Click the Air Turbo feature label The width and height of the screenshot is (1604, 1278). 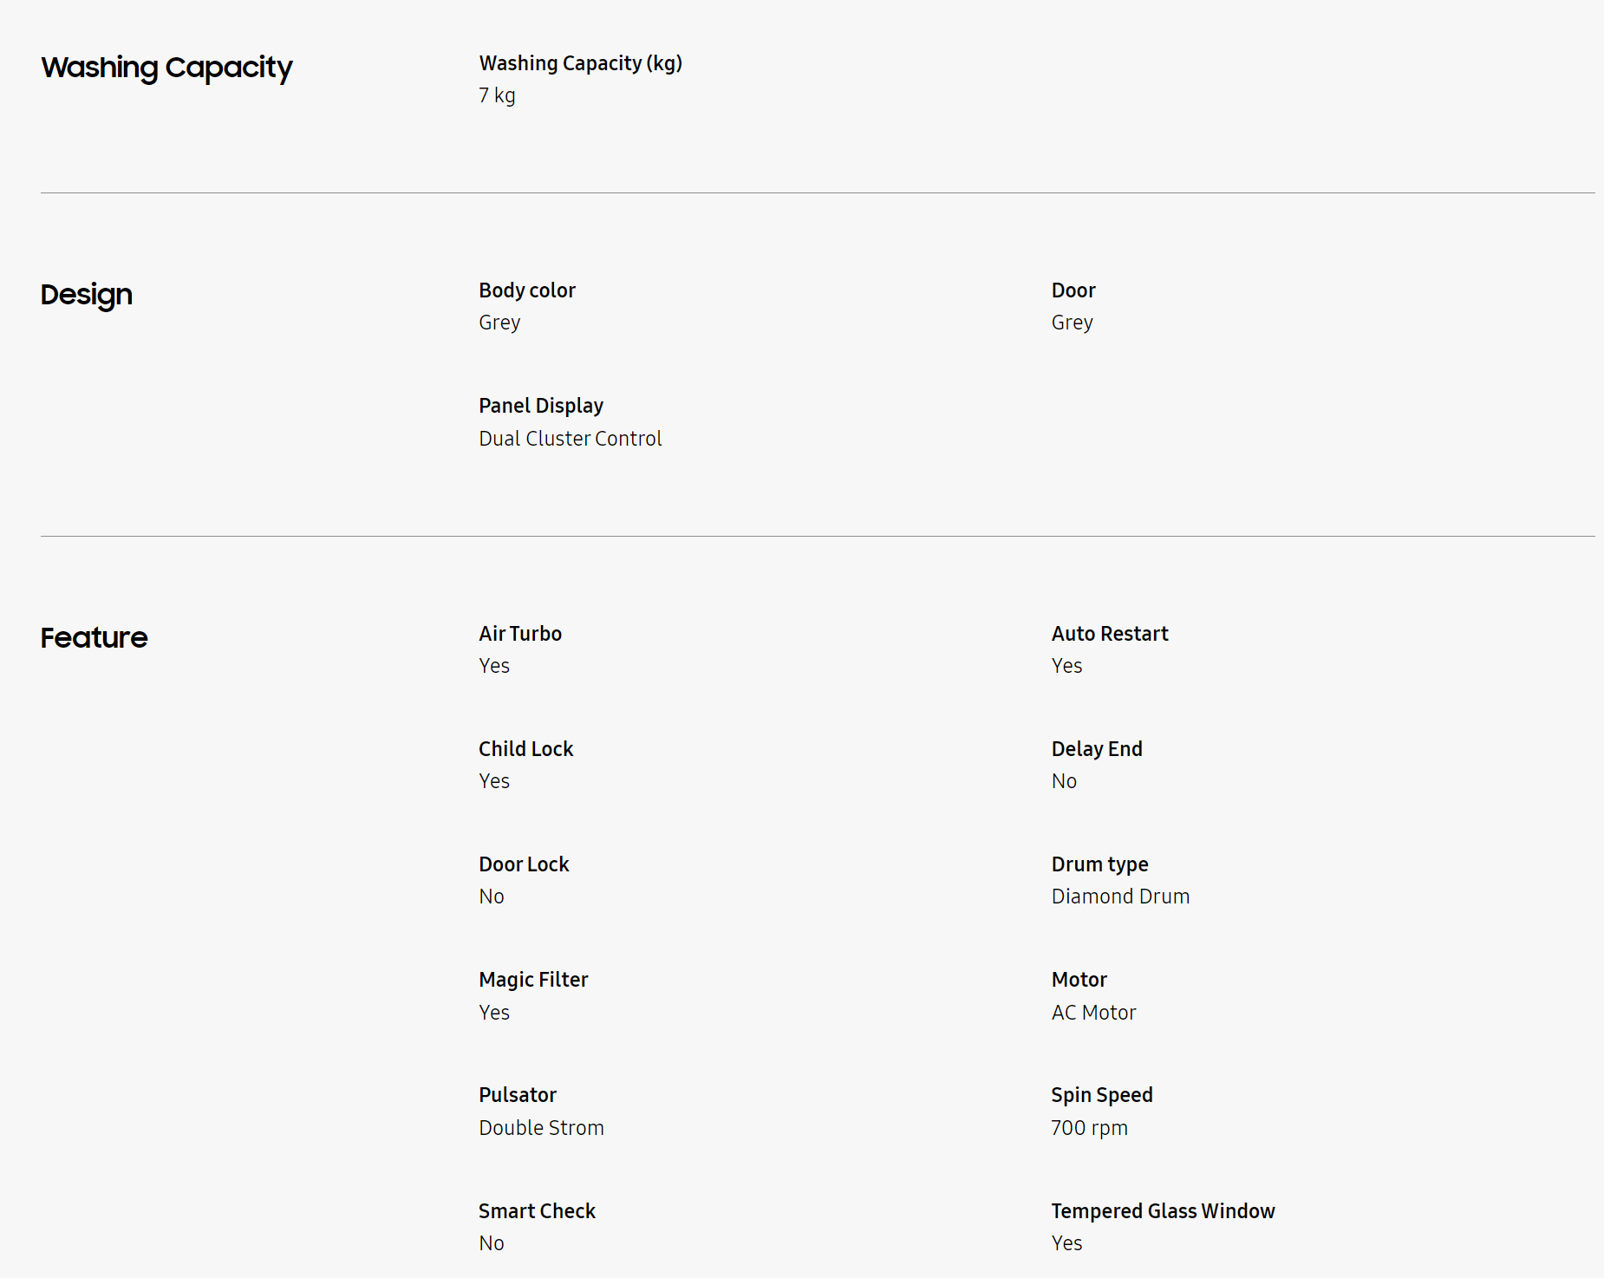pos(520,634)
